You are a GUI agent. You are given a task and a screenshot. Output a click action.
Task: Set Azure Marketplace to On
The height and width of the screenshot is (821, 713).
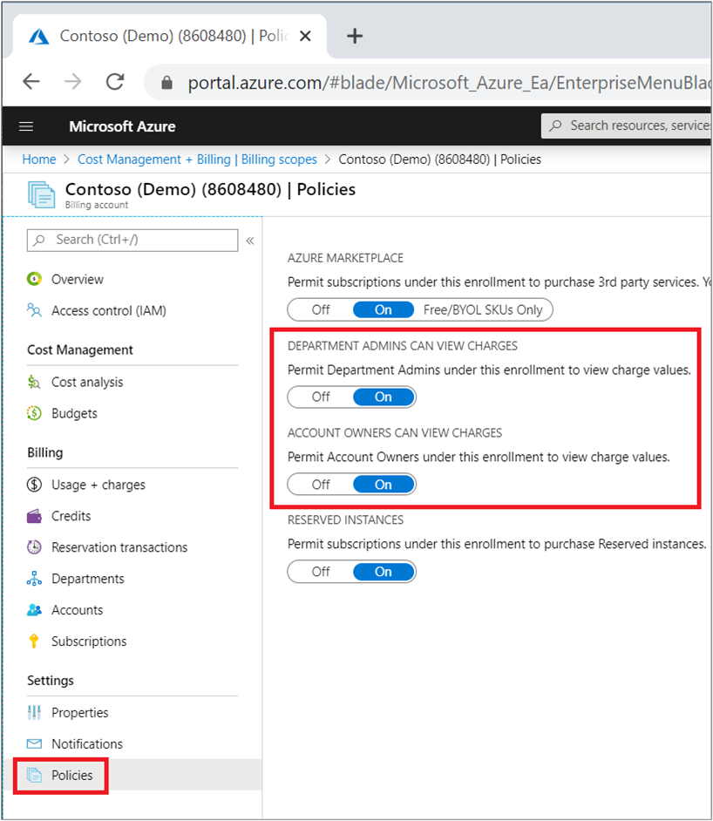[x=384, y=309]
